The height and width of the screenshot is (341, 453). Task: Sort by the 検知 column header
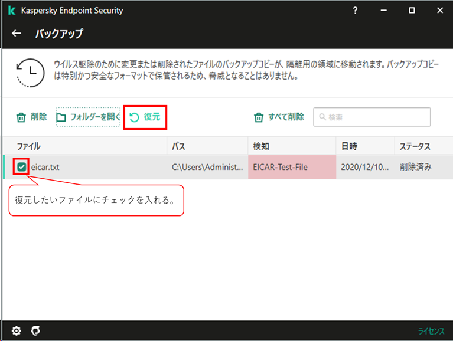(x=292, y=146)
